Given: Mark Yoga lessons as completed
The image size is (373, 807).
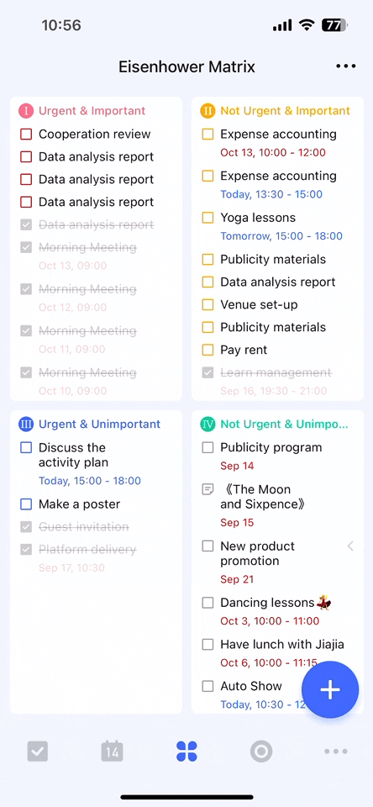Looking at the screenshot, I should coord(208,218).
